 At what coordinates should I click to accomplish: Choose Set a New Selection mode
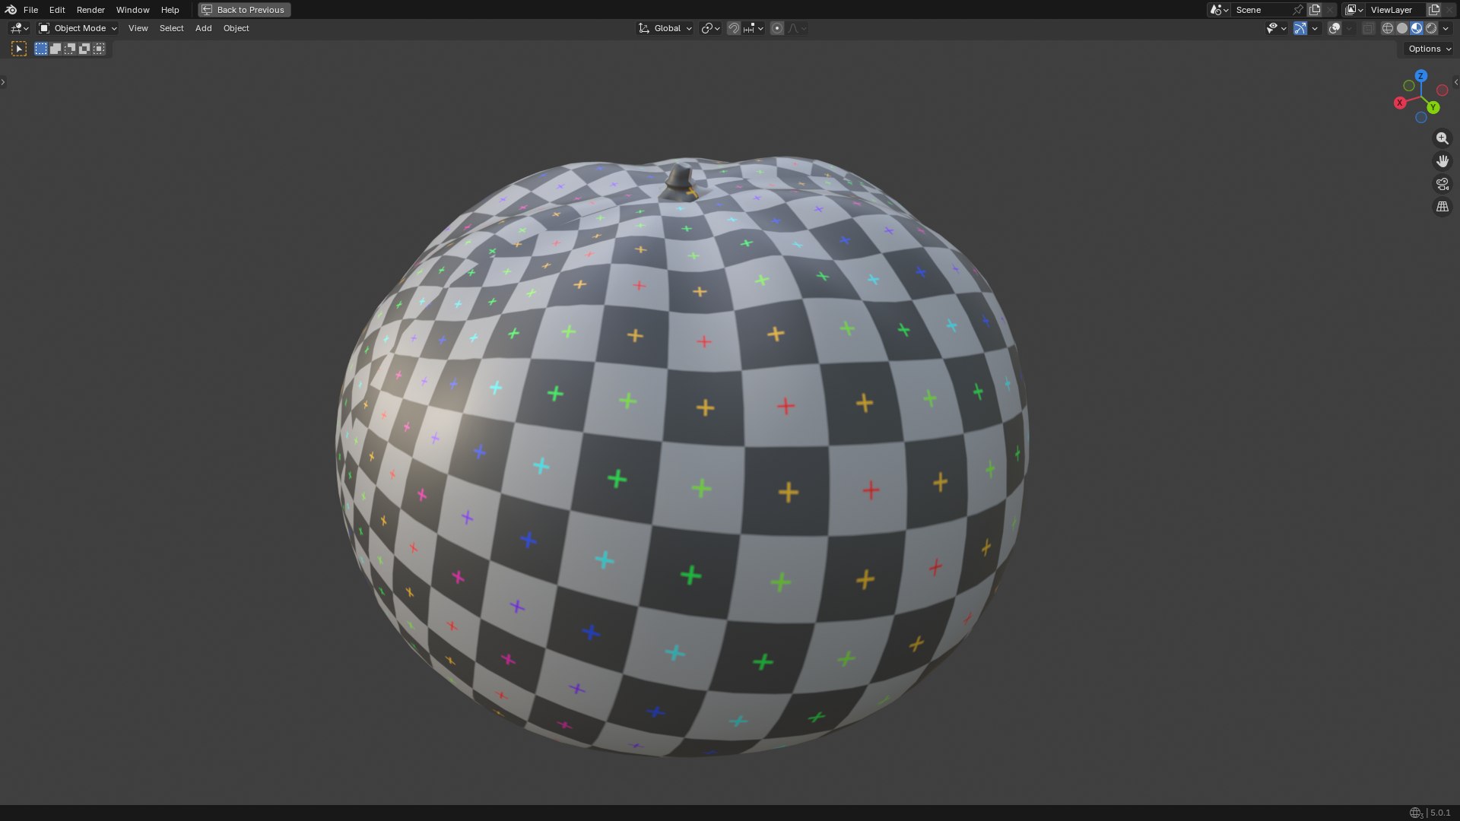pyautogui.click(x=41, y=49)
